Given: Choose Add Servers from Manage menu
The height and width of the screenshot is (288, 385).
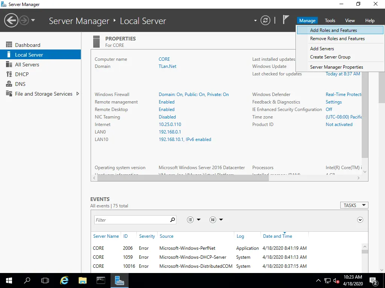Looking at the screenshot, I should coord(340,48).
